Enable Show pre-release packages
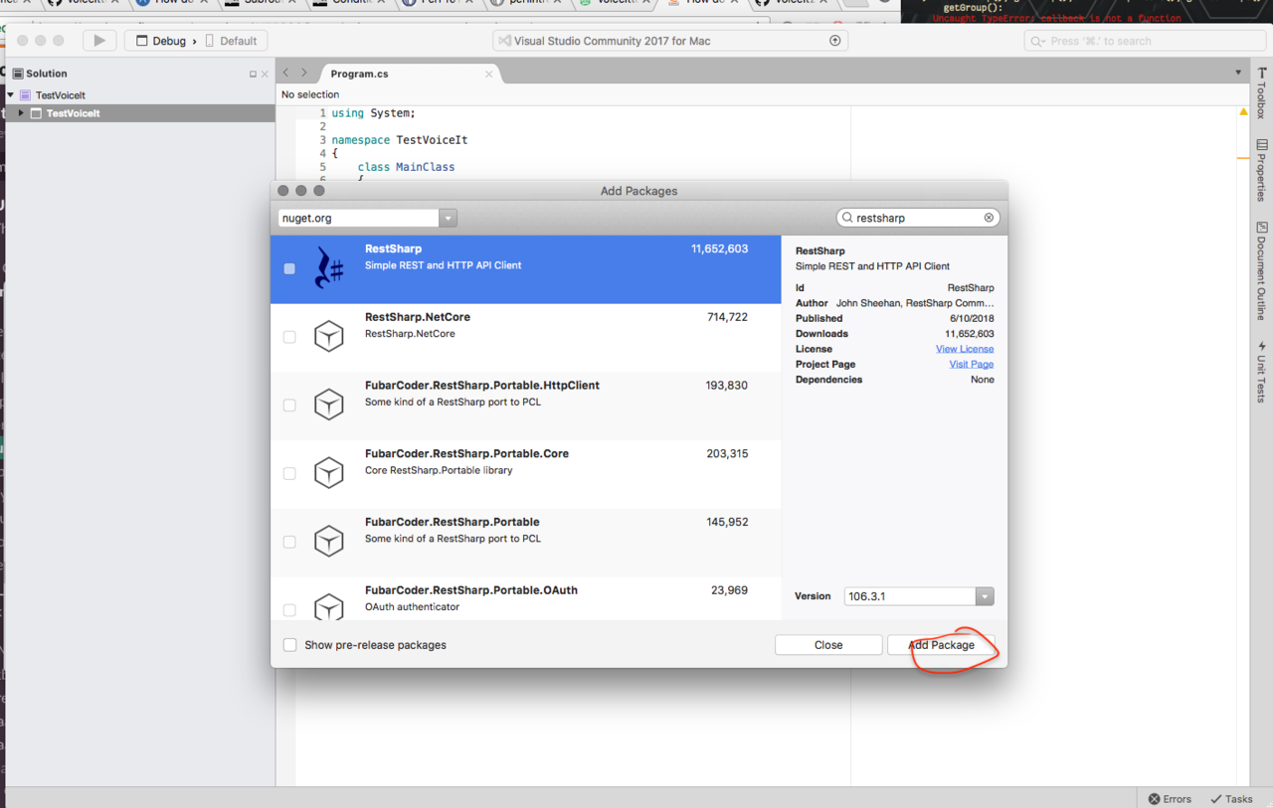Screen dimensions: 1273x808 (x=290, y=645)
